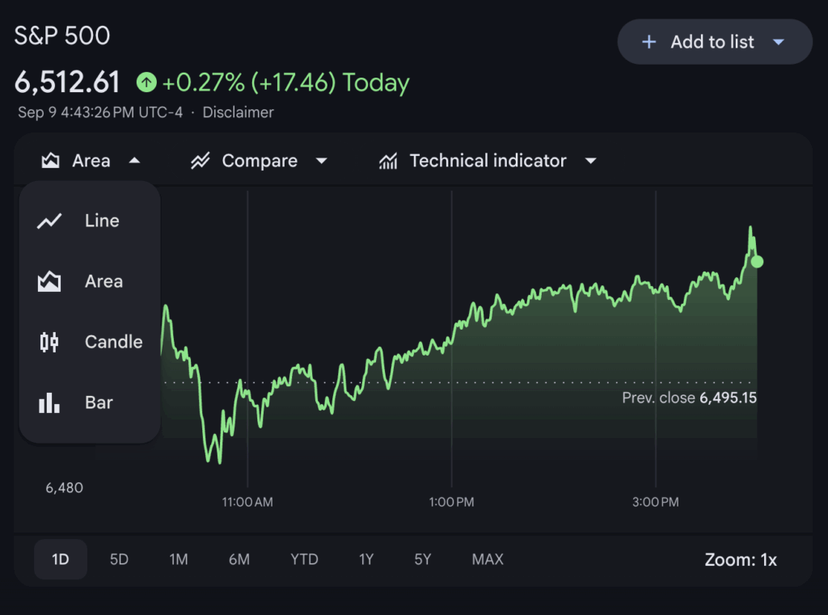Image resolution: width=828 pixels, height=615 pixels.
Task: Click the Line chart icon in menu
Action: coord(49,221)
